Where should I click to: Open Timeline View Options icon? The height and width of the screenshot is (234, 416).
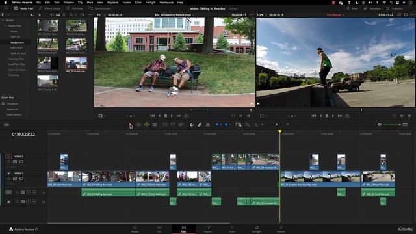(x=6, y=125)
